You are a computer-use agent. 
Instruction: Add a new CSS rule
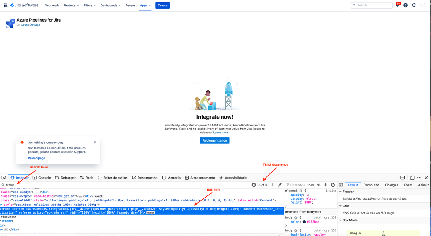click(326, 185)
